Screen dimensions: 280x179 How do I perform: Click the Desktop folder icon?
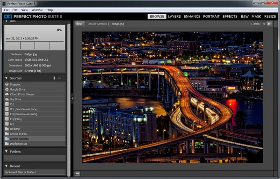point(7,129)
